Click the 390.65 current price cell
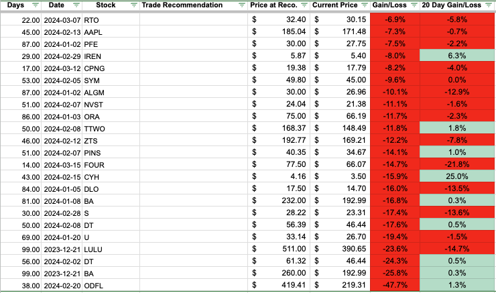The image size is (496, 293). 340,249
